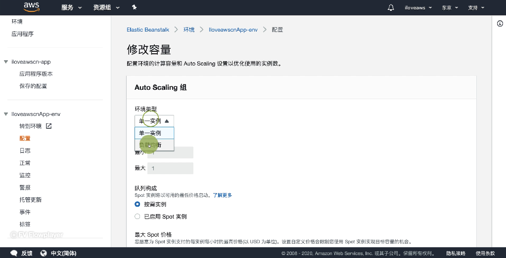Open the 服务 services menu
The height and width of the screenshot is (258, 506).
point(71,7)
